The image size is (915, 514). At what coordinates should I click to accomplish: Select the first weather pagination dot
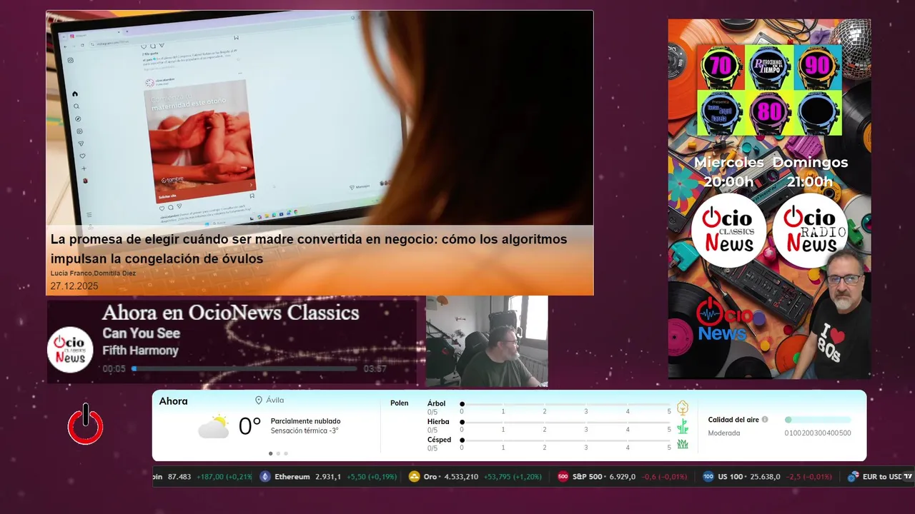coord(270,453)
